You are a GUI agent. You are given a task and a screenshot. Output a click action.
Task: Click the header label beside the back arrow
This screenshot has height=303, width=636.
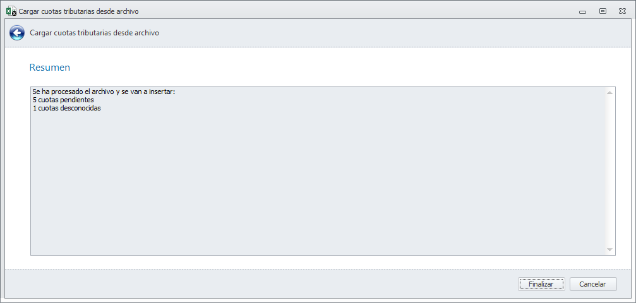click(x=94, y=33)
